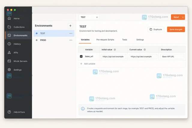This screenshot has width=192, height=128.
Task: Open the TEST environment selector dropdown
Action: [89, 17]
